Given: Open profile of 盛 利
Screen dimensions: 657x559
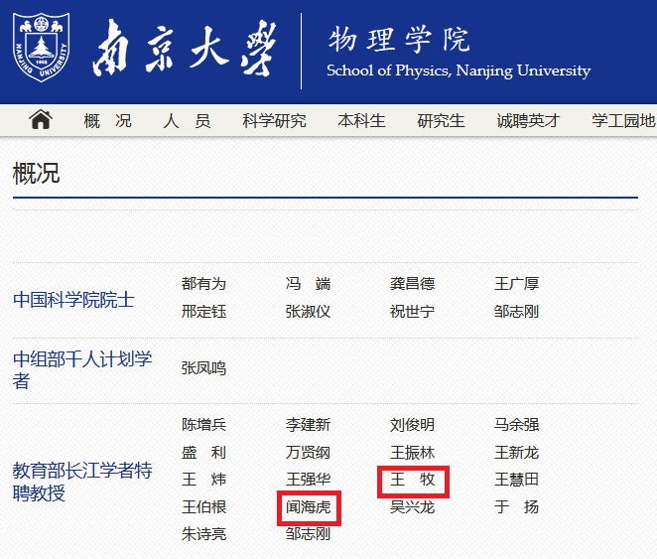Looking at the screenshot, I should [203, 452].
